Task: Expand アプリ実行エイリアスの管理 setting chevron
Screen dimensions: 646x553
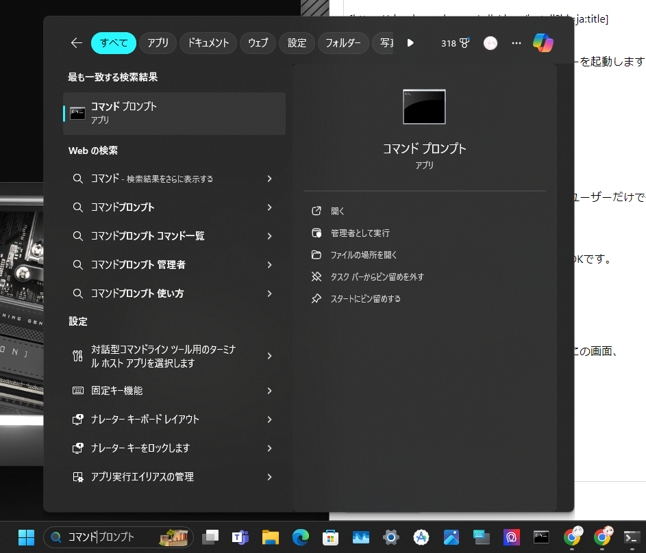Action: click(269, 477)
